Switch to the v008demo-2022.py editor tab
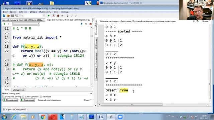This screenshot has width=214, height=120. tap(23, 20)
